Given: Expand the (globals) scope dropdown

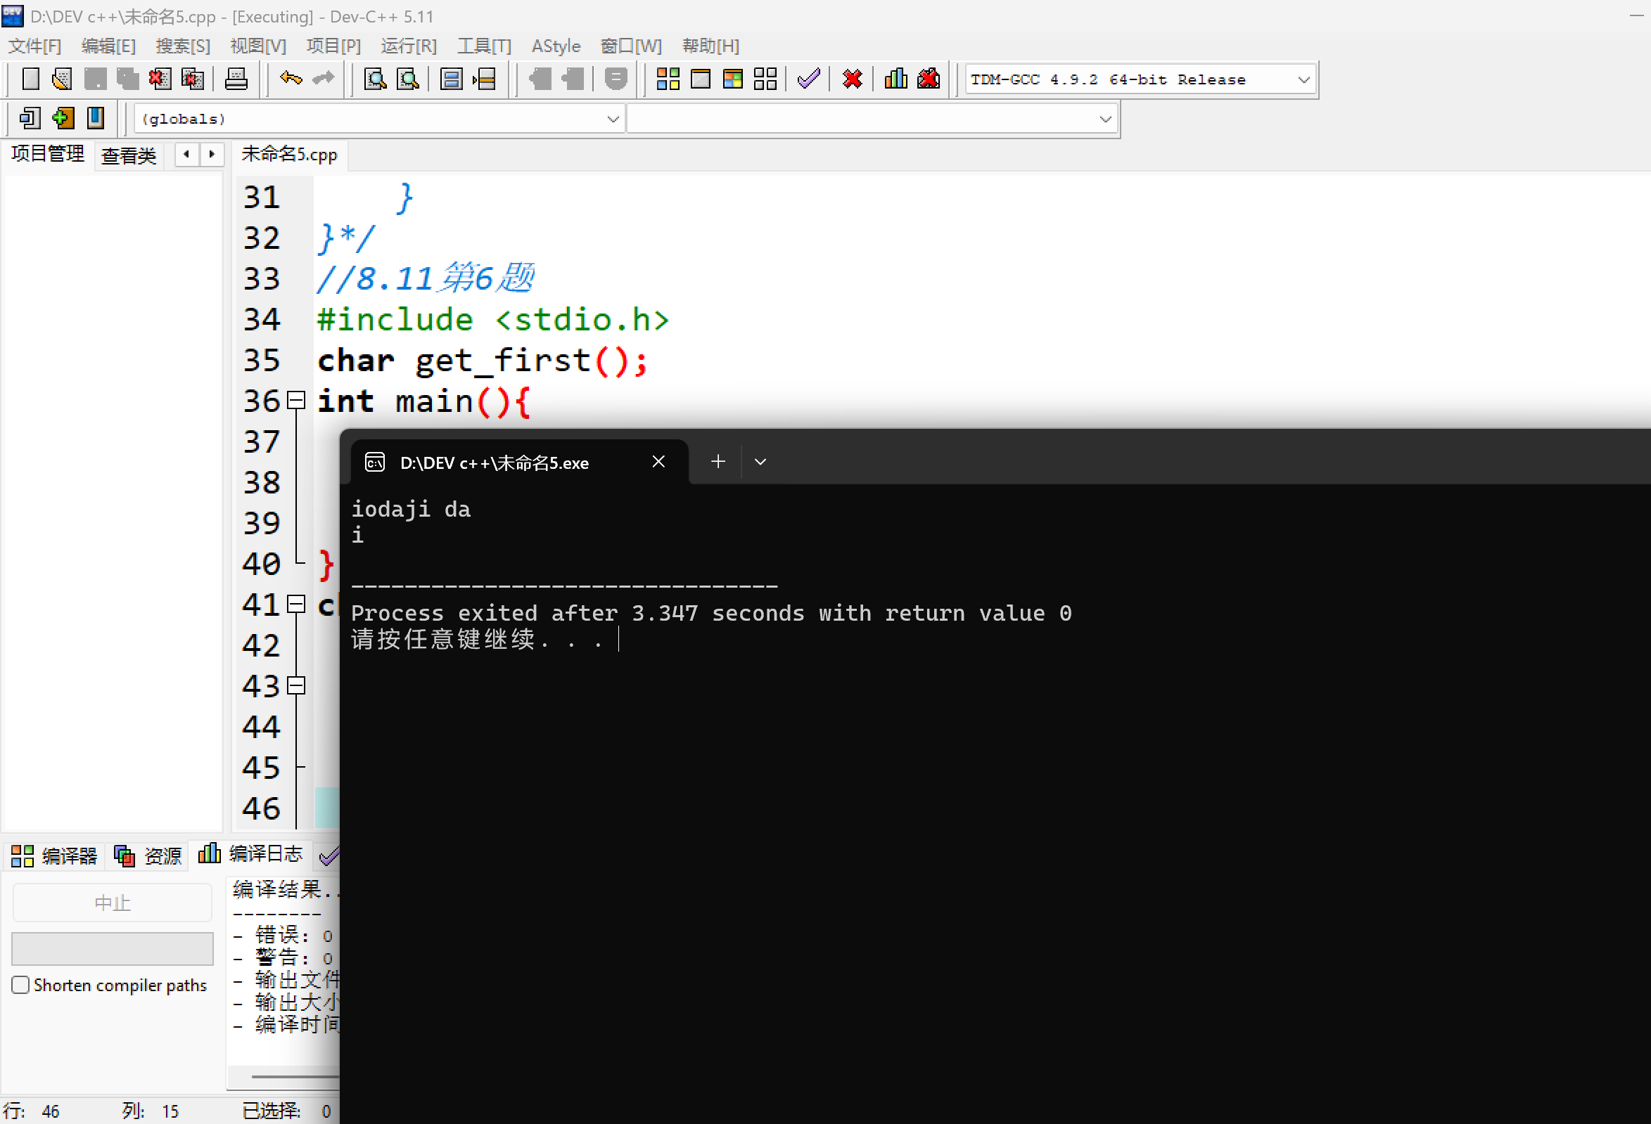Looking at the screenshot, I should pos(613,119).
